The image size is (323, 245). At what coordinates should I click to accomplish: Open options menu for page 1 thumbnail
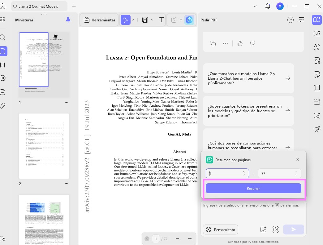pyautogui.click(x=67, y=102)
